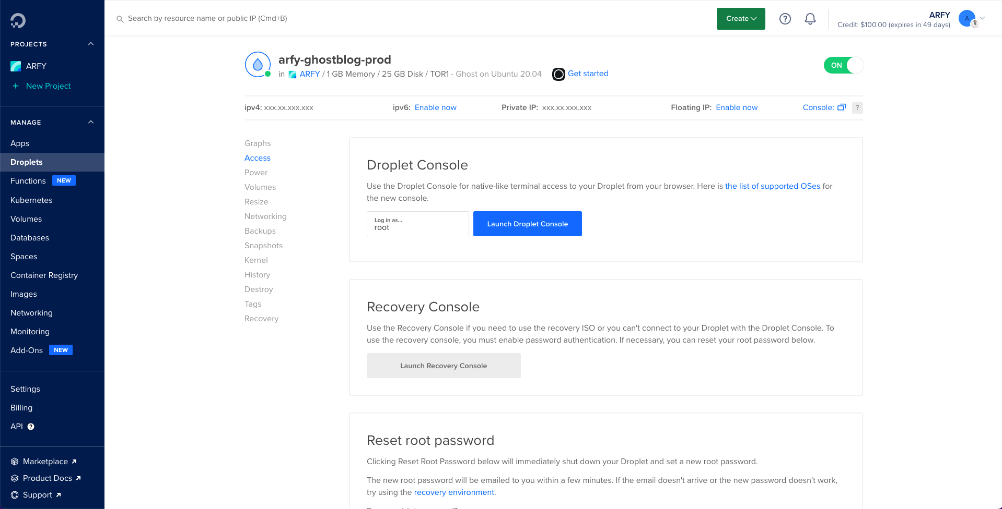
Task: Open Monitoring in the sidebar
Action: (30, 332)
